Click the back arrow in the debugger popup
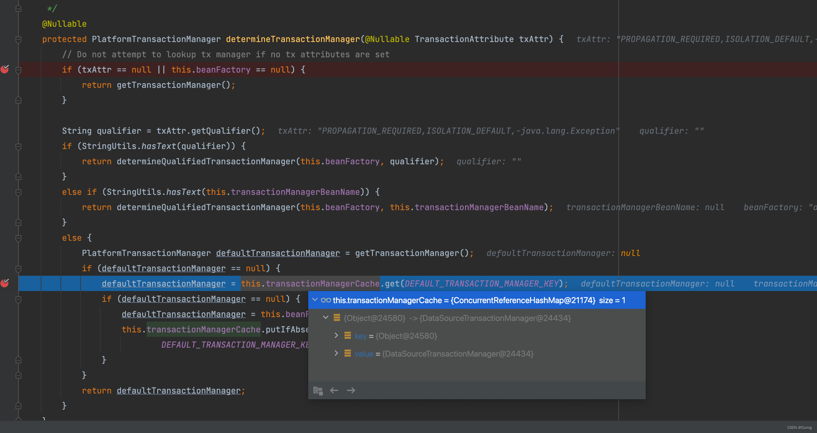The width and height of the screenshot is (817, 433). [x=334, y=390]
